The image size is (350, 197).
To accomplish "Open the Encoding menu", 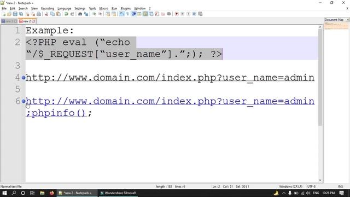I will pos(48,9).
